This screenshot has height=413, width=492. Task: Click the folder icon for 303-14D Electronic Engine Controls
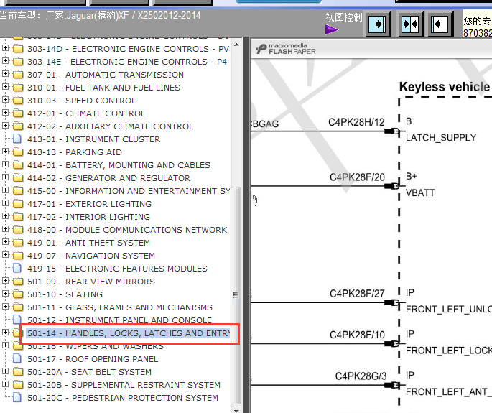click(x=18, y=49)
